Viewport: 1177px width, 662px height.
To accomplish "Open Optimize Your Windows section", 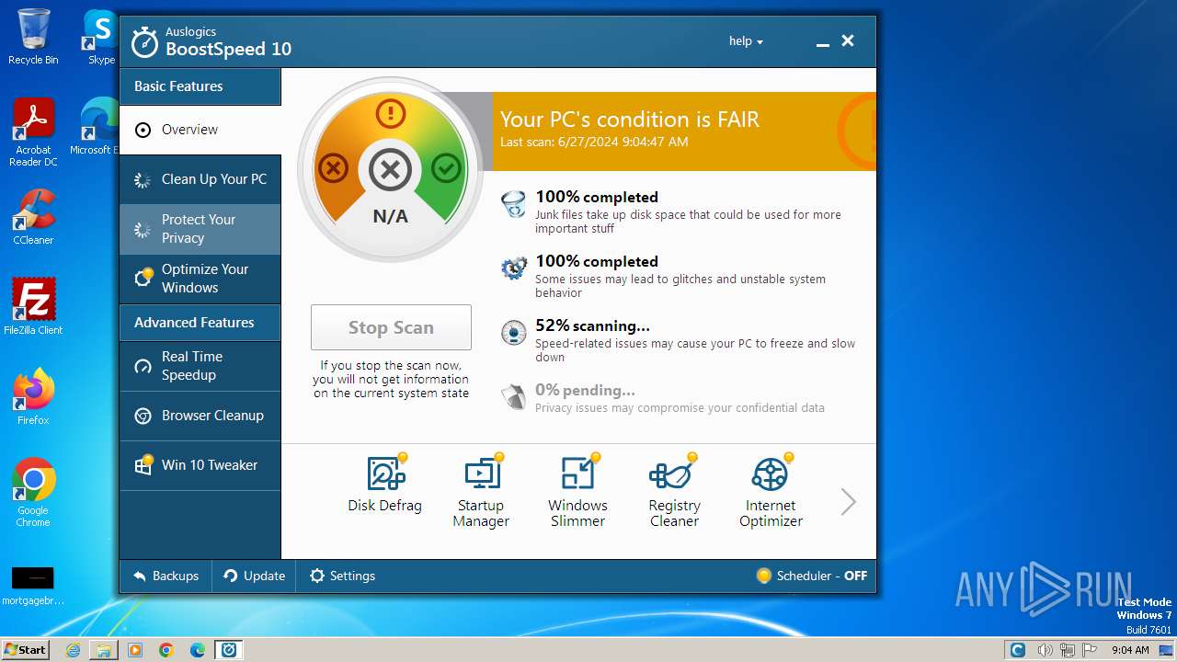I will click(200, 279).
